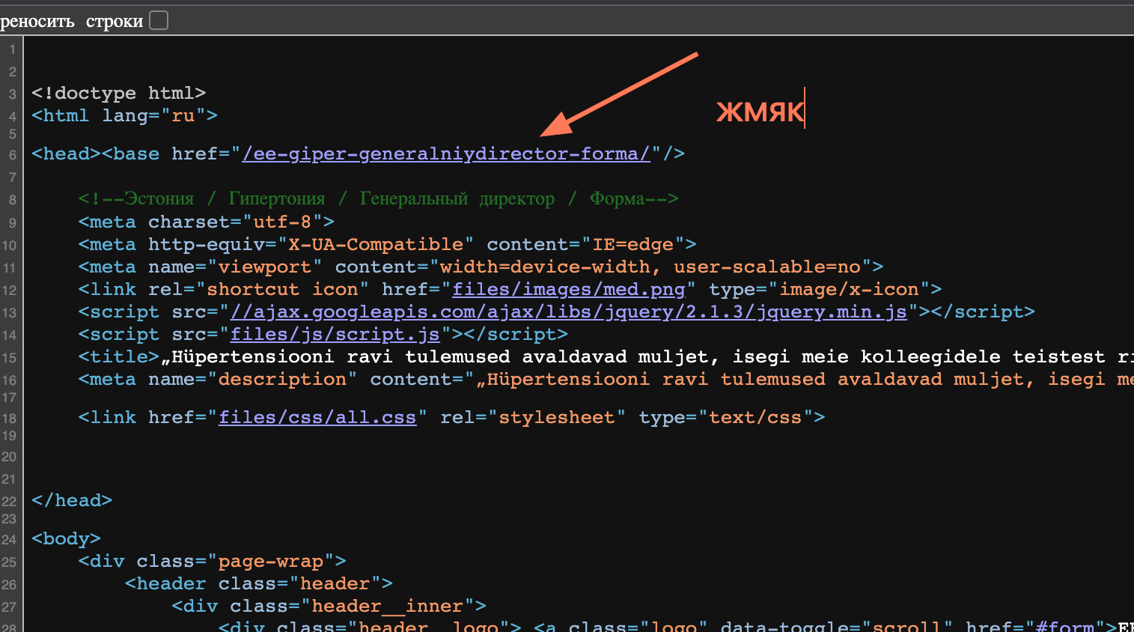Toggle the line wrap checkbox
Screen dimensions: 1134x632
tap(159, 20)
